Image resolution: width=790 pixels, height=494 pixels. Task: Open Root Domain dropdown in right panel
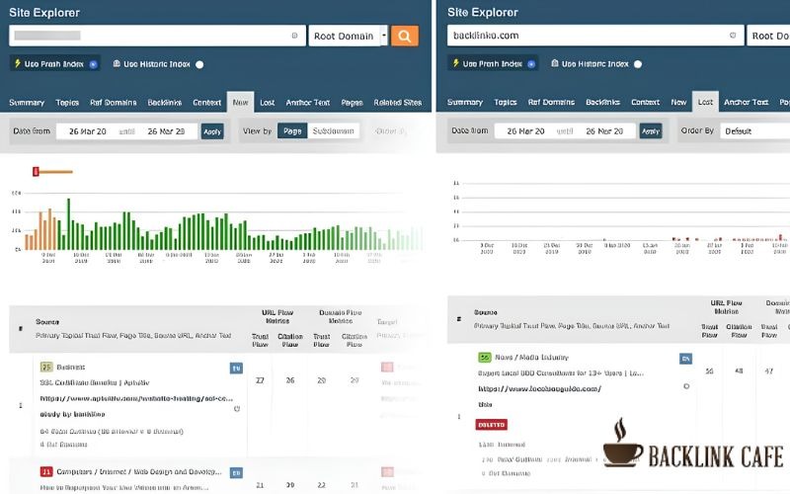[x=768, y=36]
